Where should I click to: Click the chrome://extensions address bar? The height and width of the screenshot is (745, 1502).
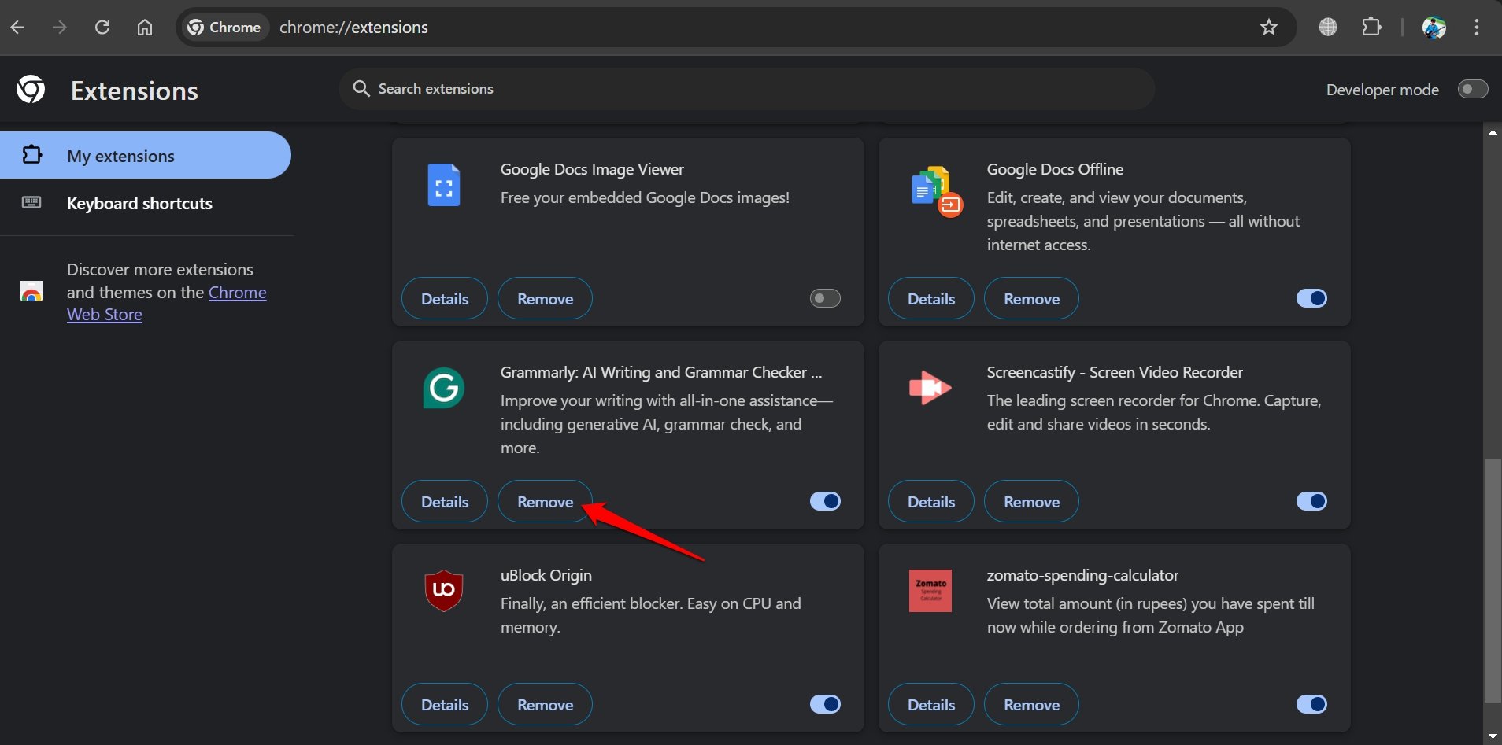click(x=736, y=28)
